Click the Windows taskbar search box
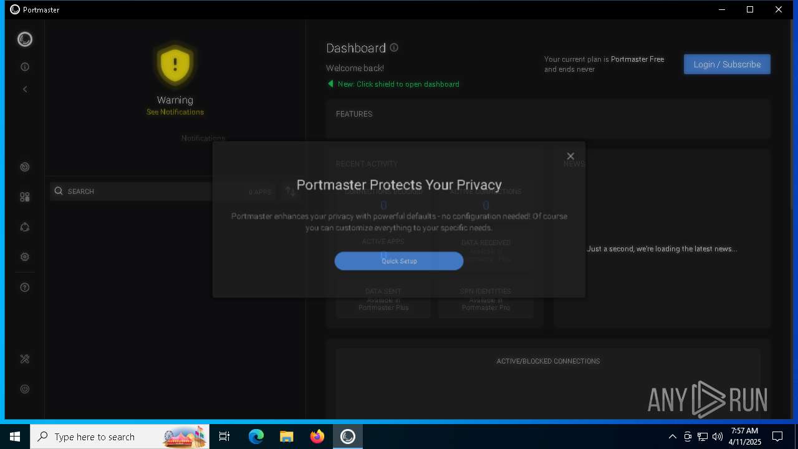798x449 pixels. click(120, 437)
